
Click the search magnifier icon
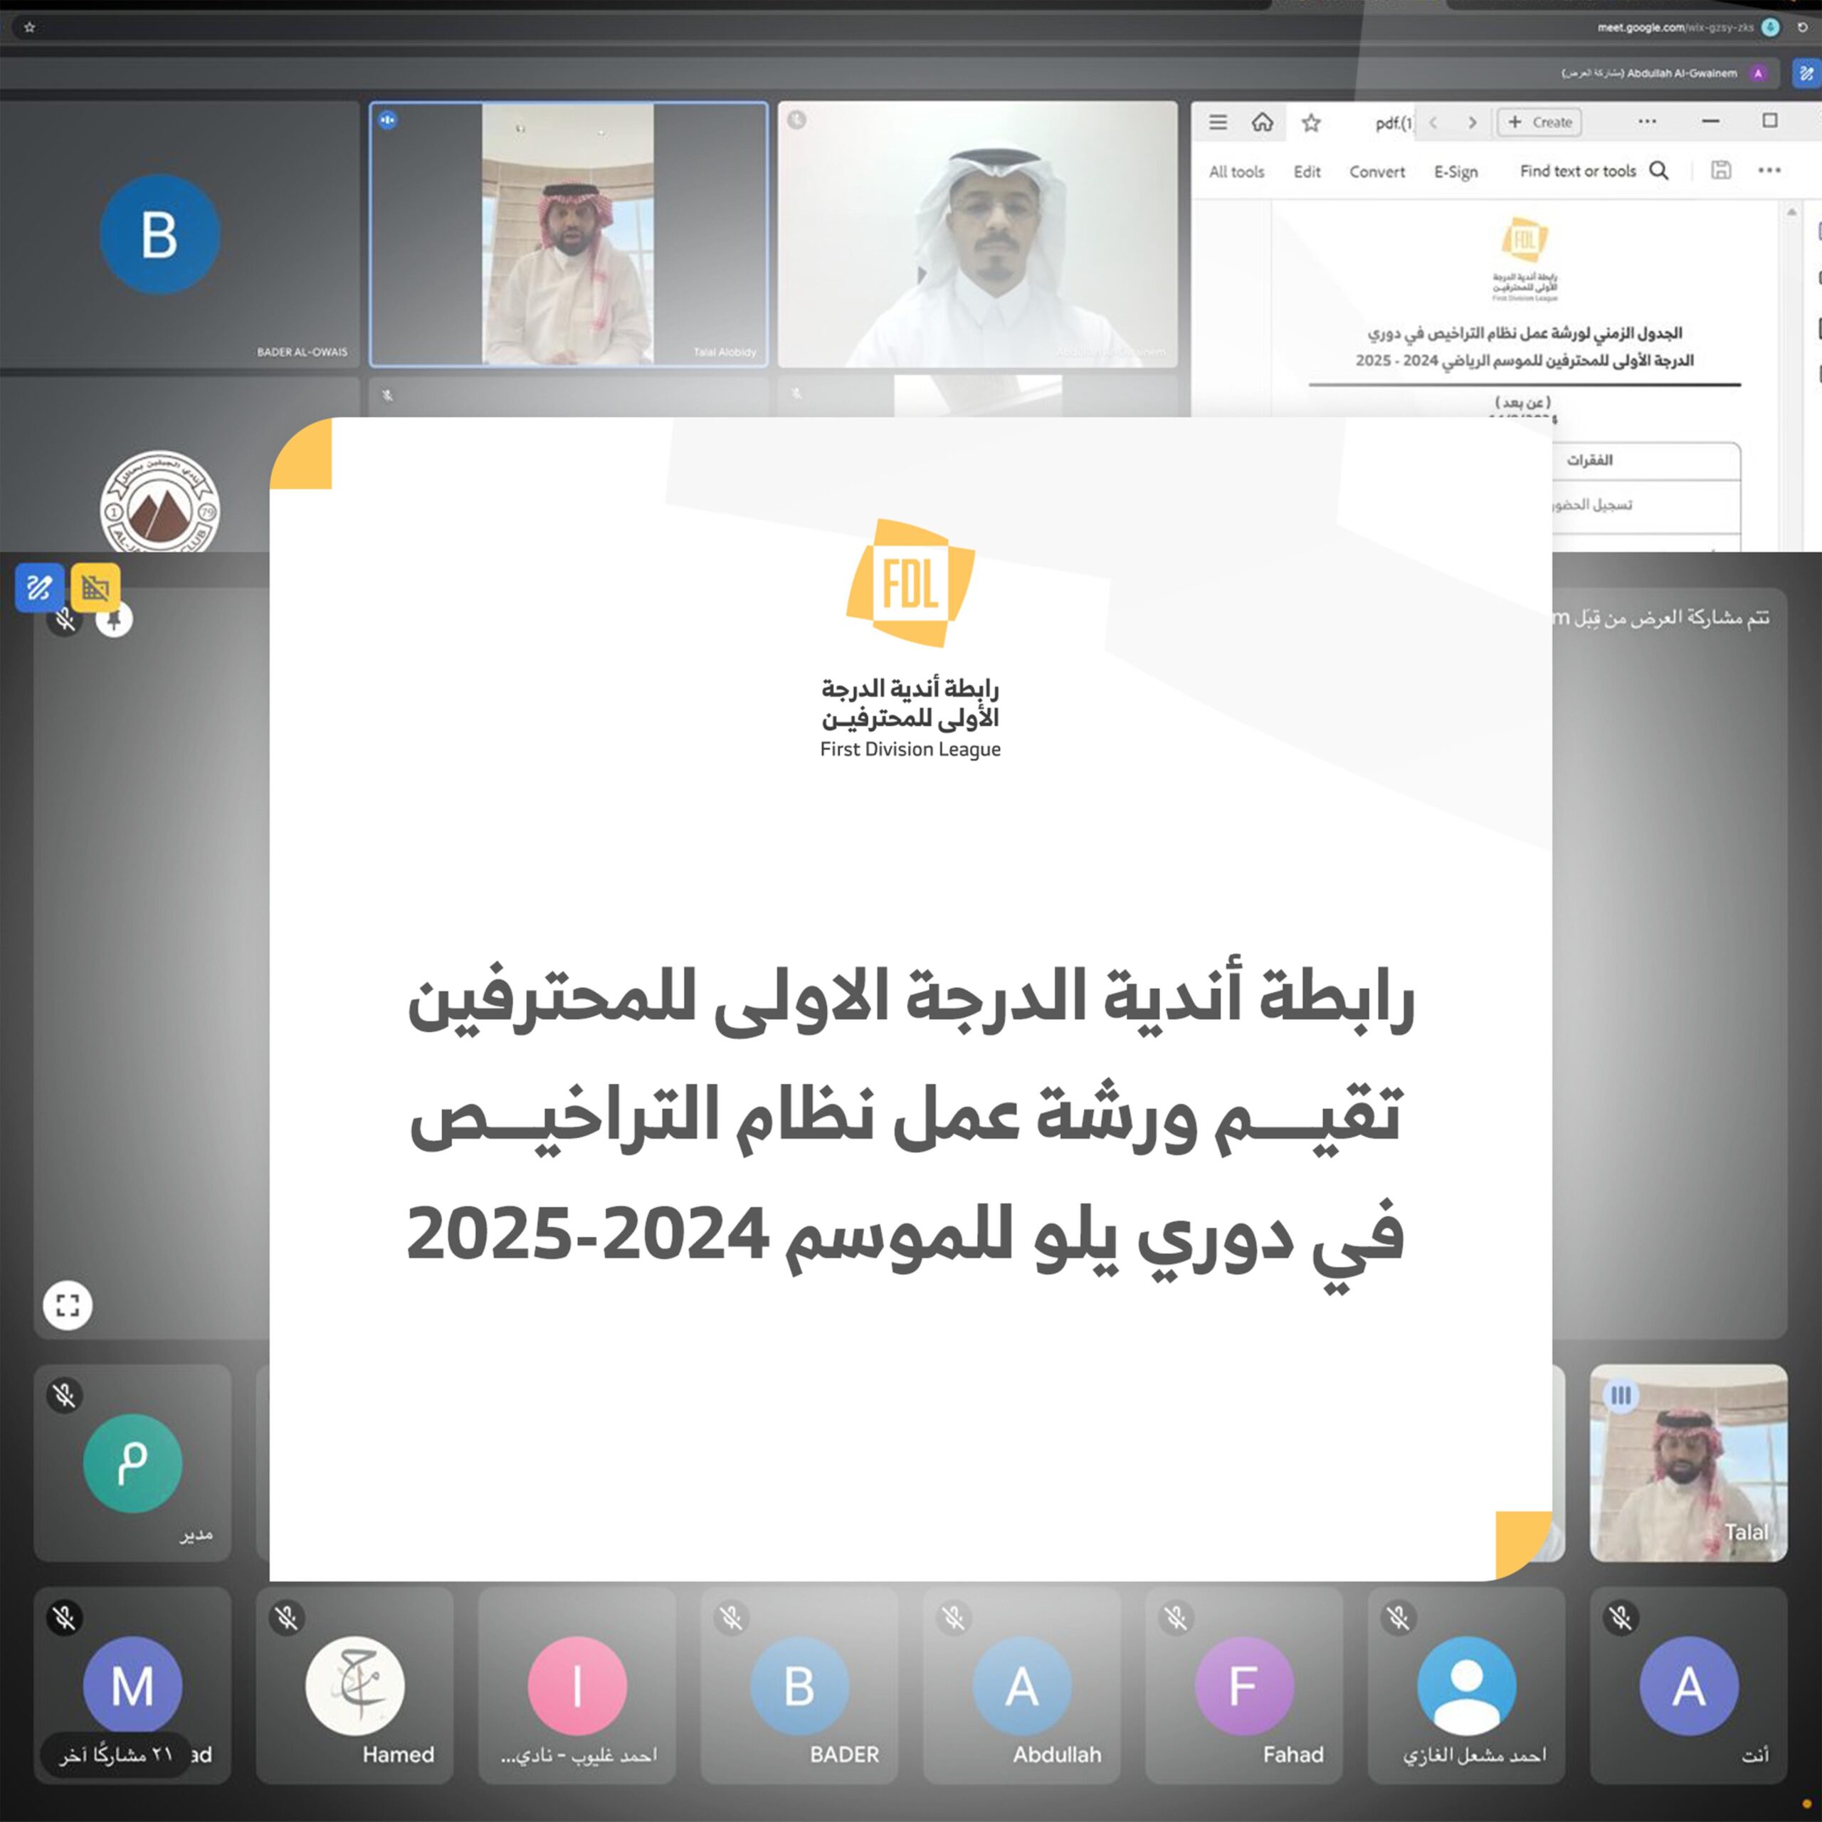click(x=1659, y=171)
